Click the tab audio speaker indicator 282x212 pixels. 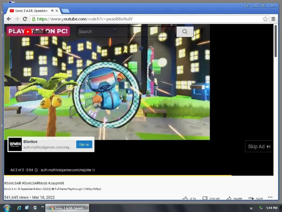[52, 11]
